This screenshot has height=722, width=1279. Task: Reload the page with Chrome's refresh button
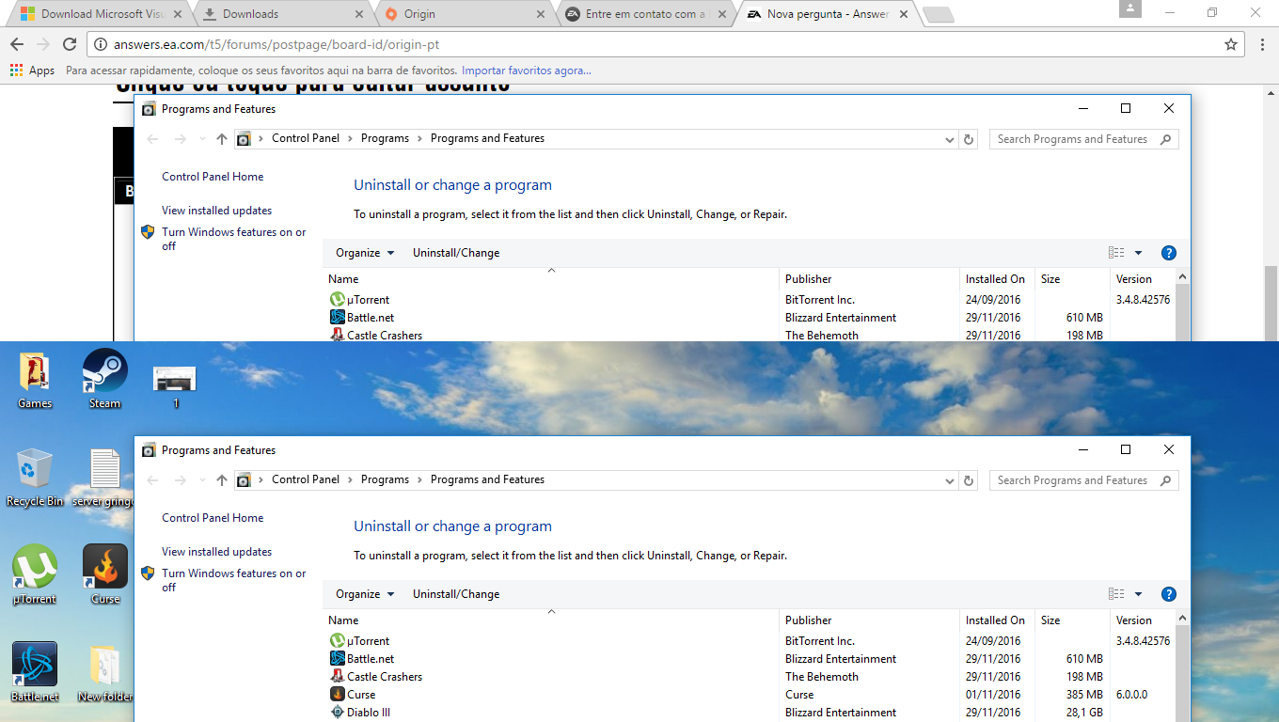[x=70, y=44]
